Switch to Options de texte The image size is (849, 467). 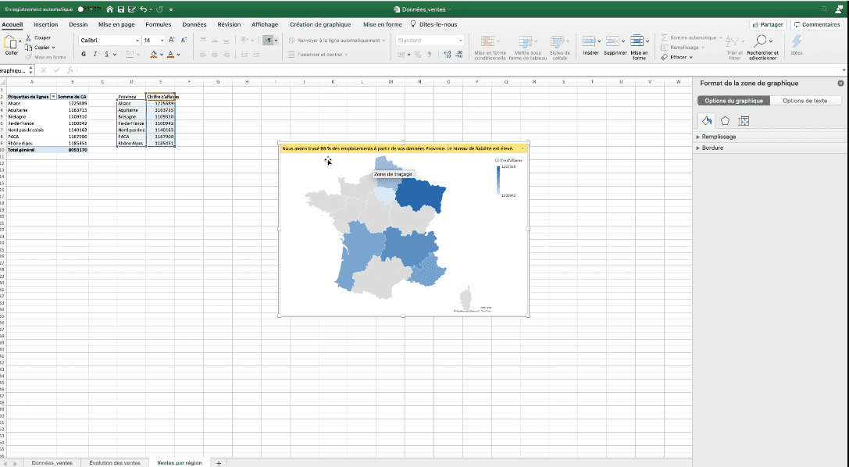tap(804, 100)
